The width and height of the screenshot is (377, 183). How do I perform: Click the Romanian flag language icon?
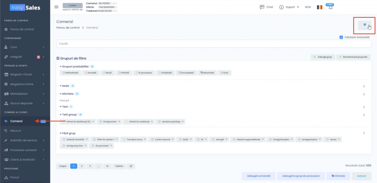319,7
